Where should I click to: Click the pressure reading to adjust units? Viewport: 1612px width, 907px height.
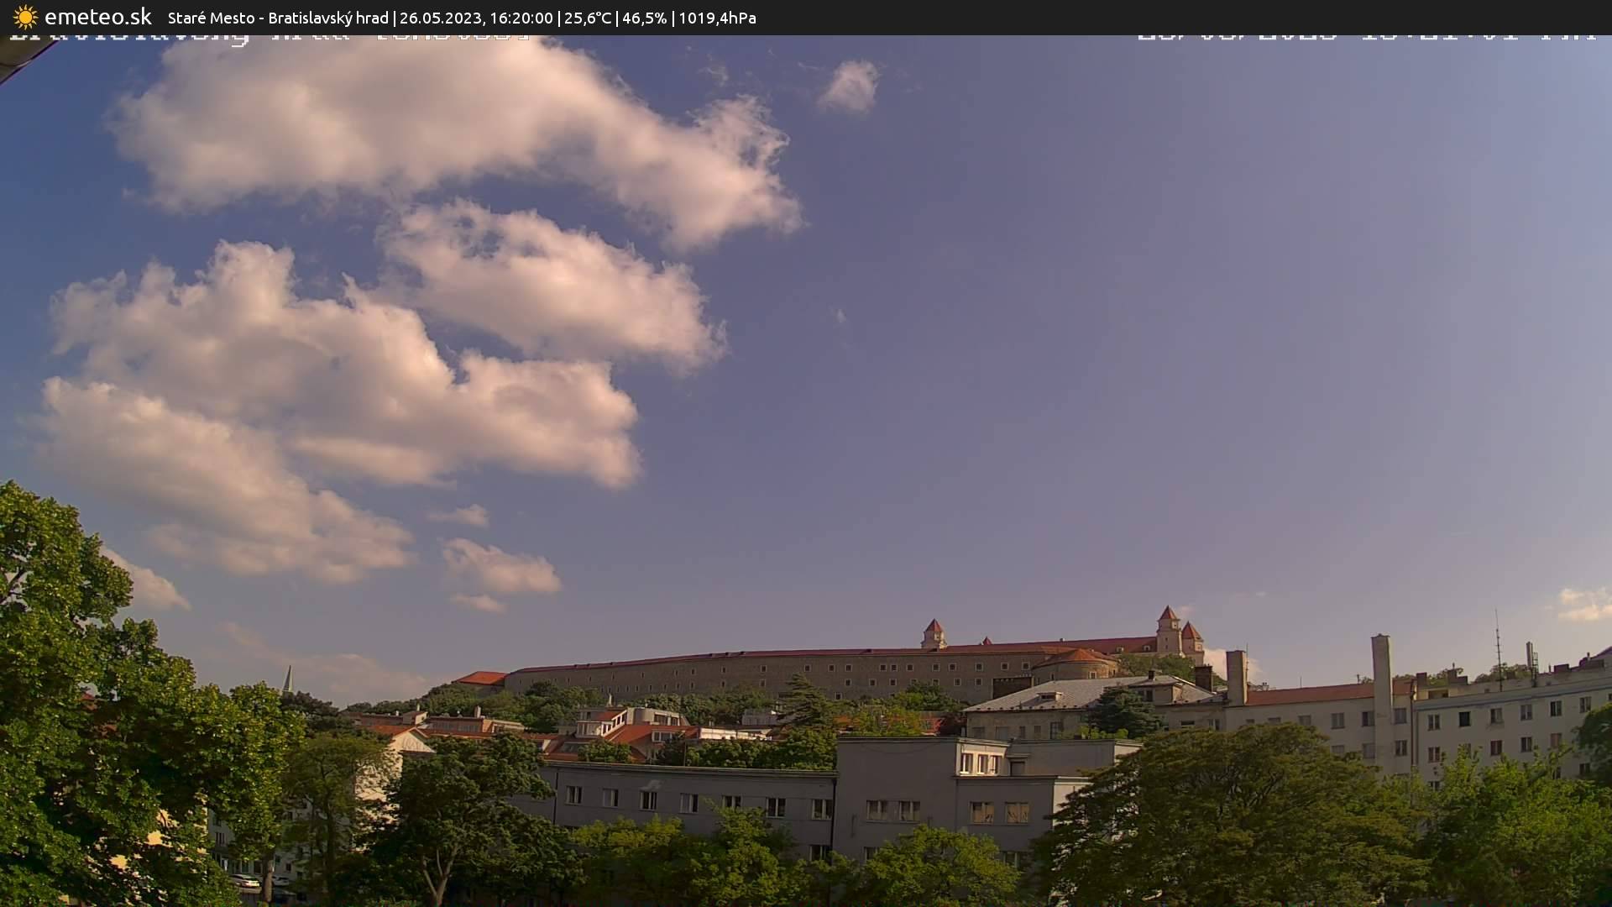717,18
